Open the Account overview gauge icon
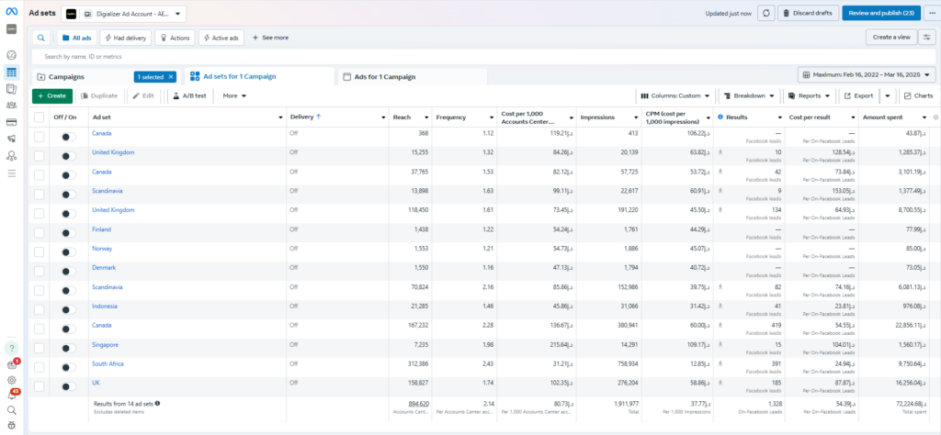The image size is (941, 435). 11,55
